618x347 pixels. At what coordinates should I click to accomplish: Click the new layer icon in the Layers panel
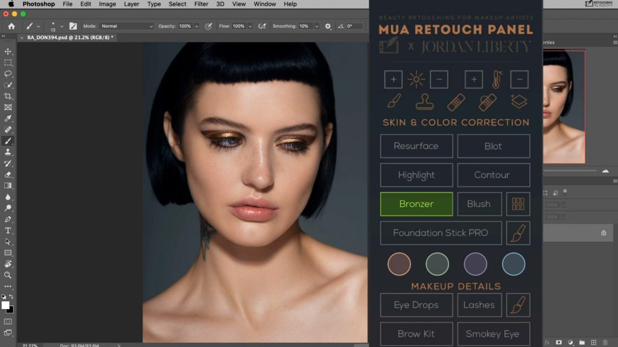pyautogui.click(x=593, y=341)
